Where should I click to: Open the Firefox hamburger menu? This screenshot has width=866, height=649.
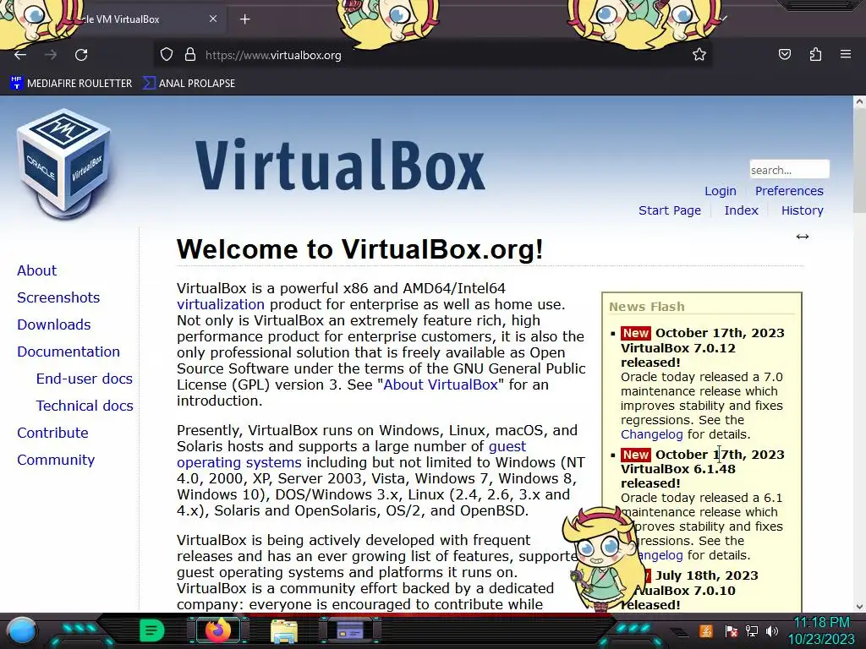point(846,54)
